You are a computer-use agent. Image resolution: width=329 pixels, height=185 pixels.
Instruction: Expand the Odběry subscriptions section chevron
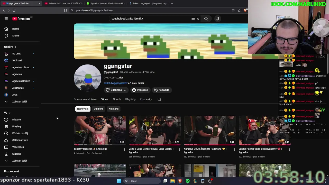coord(15,47)
